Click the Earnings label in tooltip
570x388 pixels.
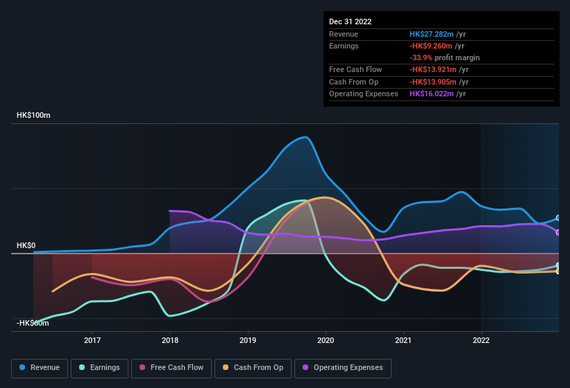pyautogui.click(x=344, y=46)
